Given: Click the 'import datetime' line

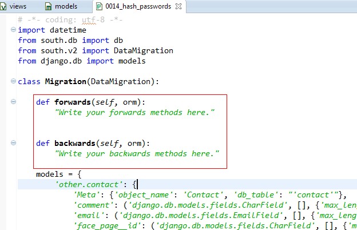Looking at the screenshot, I should point(52,30).
